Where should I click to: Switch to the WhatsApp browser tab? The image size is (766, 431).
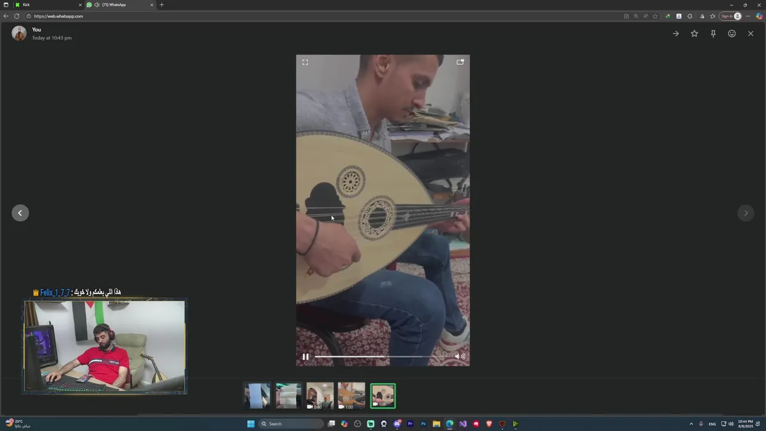(x=120, y=5)
